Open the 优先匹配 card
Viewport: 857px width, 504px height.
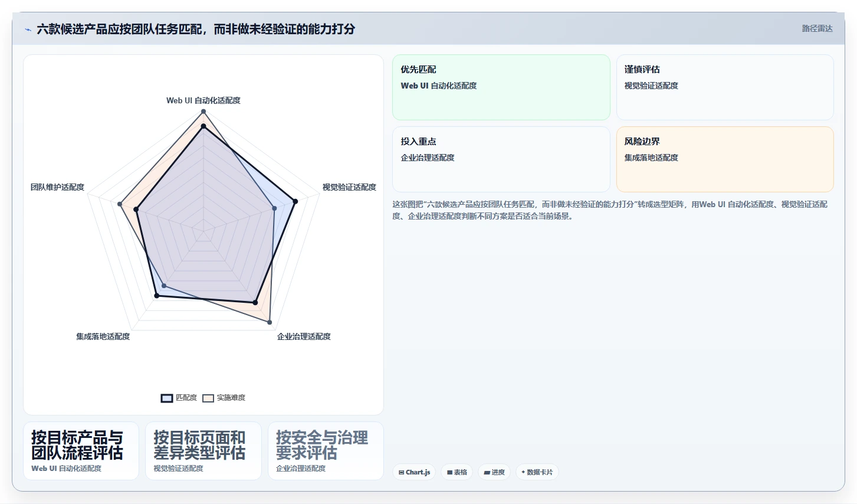click(501, 87)
